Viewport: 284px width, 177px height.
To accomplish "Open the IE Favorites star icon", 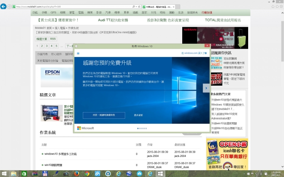I will tap(277, 7).
